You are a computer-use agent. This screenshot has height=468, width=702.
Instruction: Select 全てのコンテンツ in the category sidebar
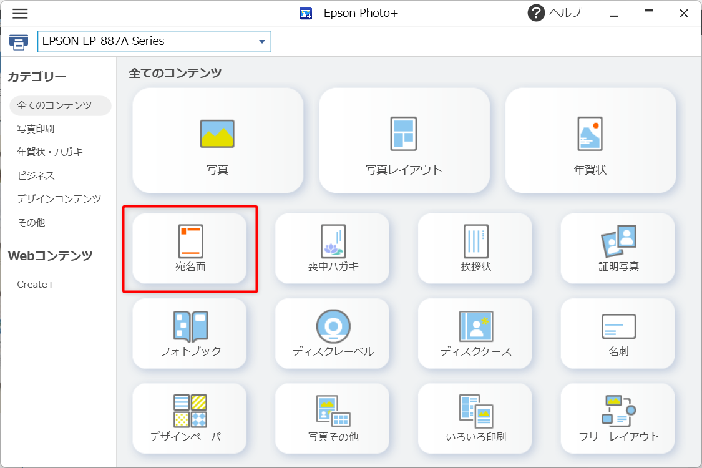55,105
